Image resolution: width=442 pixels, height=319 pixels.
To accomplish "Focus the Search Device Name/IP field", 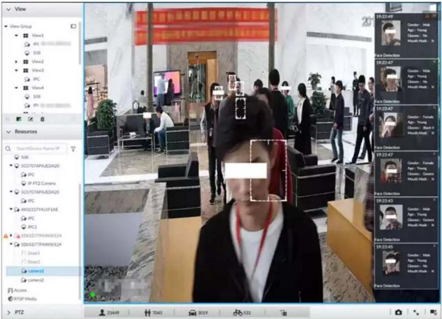I will tap(39, 148).
